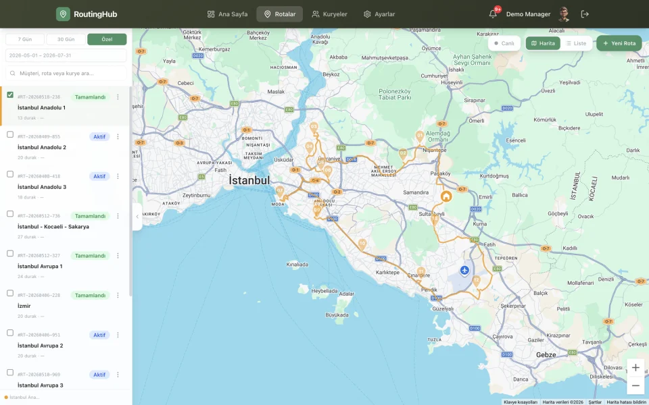Select map stop marker 04
649x405 pixels.
point(309,147)
